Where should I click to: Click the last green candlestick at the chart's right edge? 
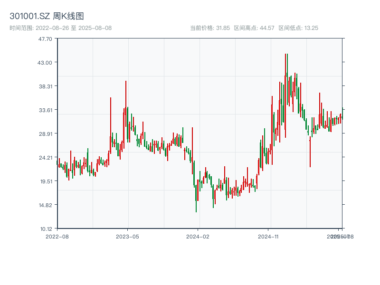coord(342,114)
